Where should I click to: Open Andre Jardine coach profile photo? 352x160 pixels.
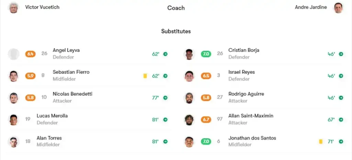pyautogui.click(x=339, y=8)
